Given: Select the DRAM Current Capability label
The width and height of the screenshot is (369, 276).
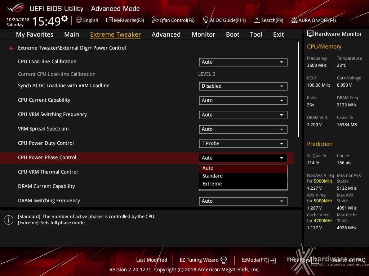Looking at the screenshot, I should [46, 186].
